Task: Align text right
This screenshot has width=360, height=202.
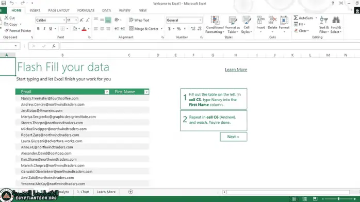Action: pyautogui.click(x=108, y=29)
